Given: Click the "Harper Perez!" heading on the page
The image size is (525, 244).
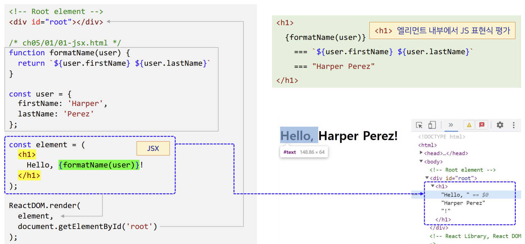Looking at the screenshot, I should click(x=358, y=135).
